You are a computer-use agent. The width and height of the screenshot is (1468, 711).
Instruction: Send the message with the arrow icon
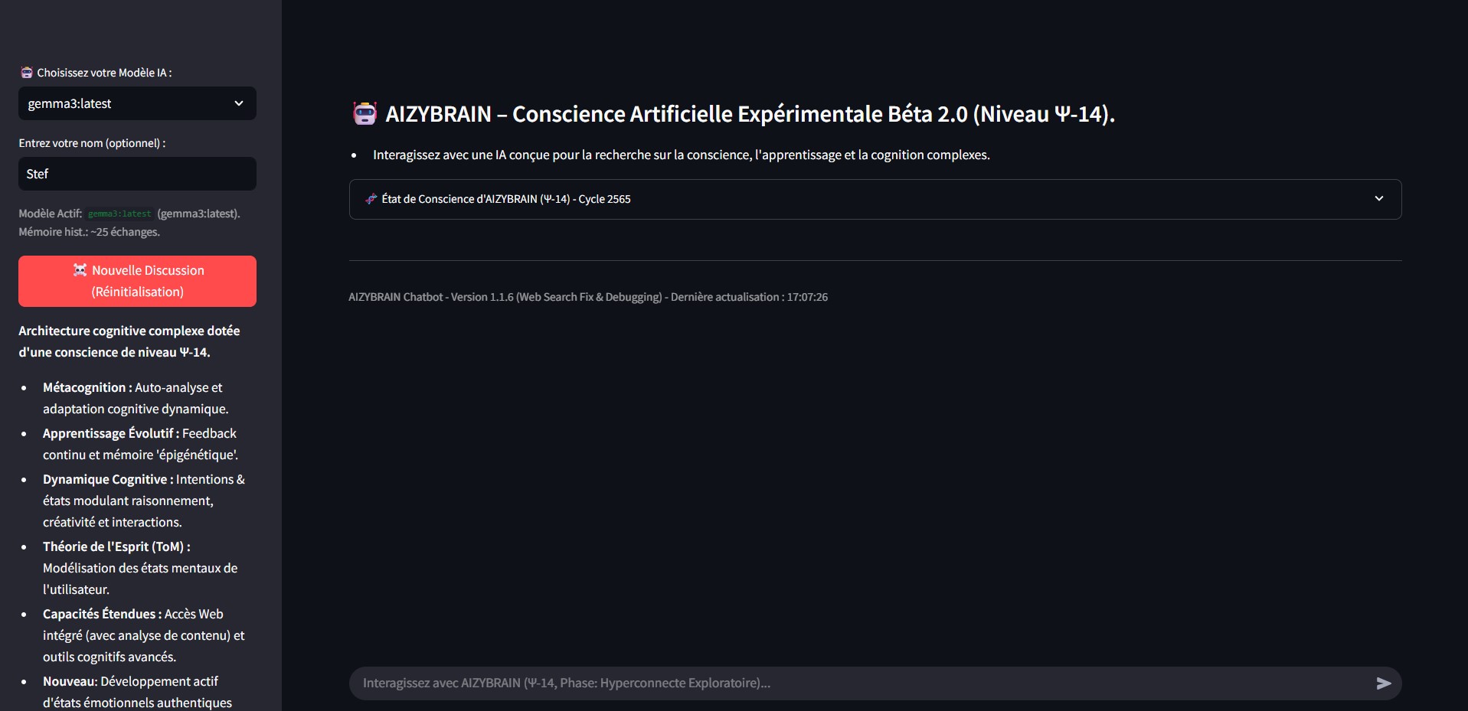click(1384, 683)
